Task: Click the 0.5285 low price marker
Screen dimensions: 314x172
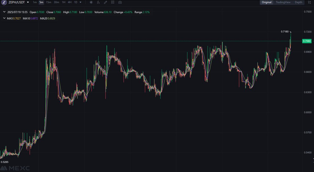Action: [4, 162]
